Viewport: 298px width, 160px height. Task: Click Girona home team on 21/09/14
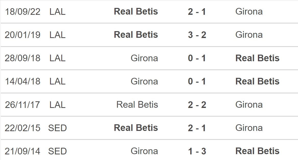pos(144,151)
